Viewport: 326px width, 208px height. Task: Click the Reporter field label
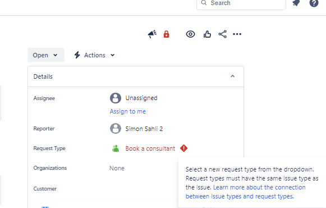pos(44,129)
